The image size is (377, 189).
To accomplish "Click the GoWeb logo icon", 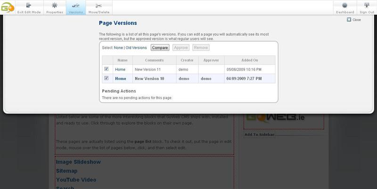I will tap(7, 7).
